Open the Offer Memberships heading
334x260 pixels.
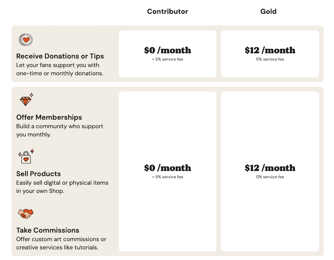49,117
